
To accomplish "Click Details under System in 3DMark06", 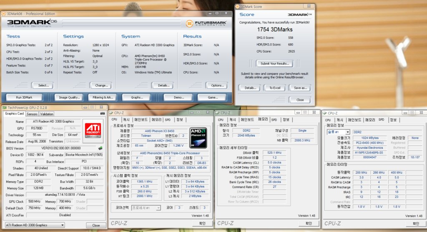I will click(x=163, y=85).
